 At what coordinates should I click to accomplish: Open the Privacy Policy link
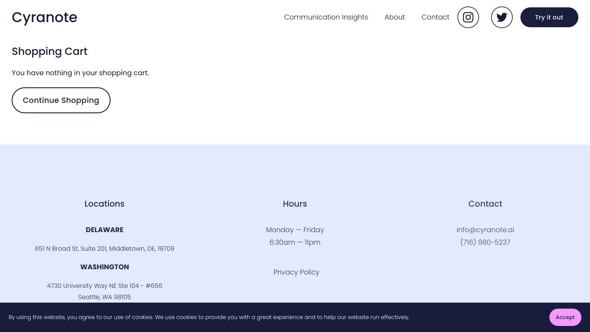click(x=296, y=272)
